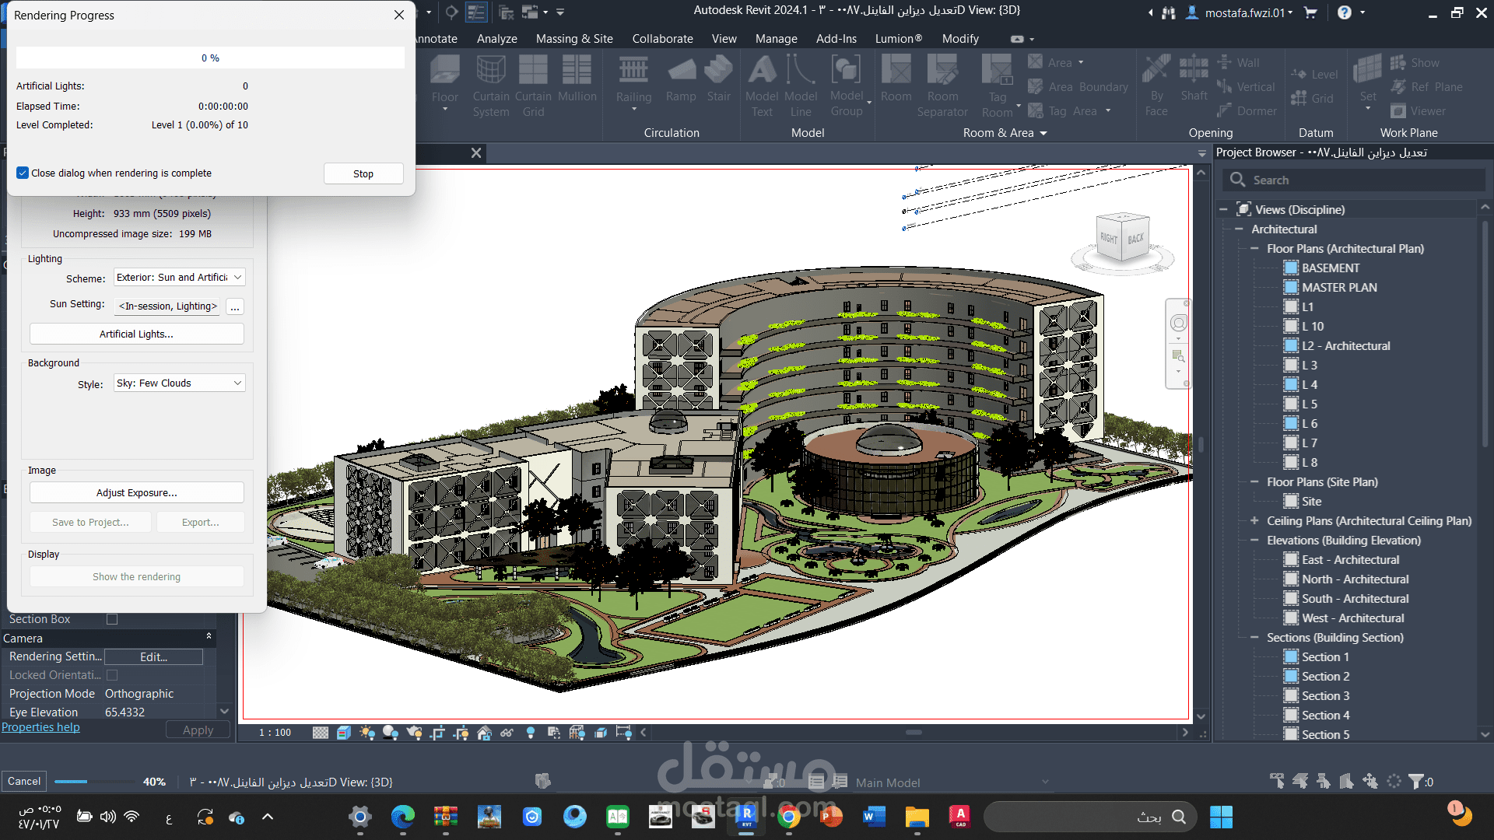Image resolution: width=1494 pixels, height=840 pixels.
Task: Cancel the operation in status bar
Action: [x=24, y=781]
